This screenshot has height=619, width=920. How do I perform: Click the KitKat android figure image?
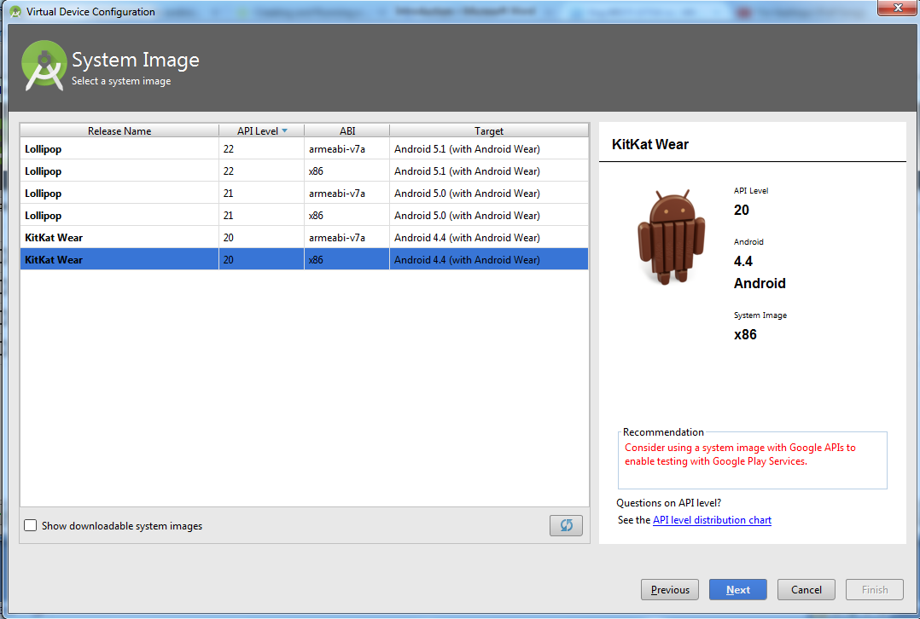(x=671, y=237)
